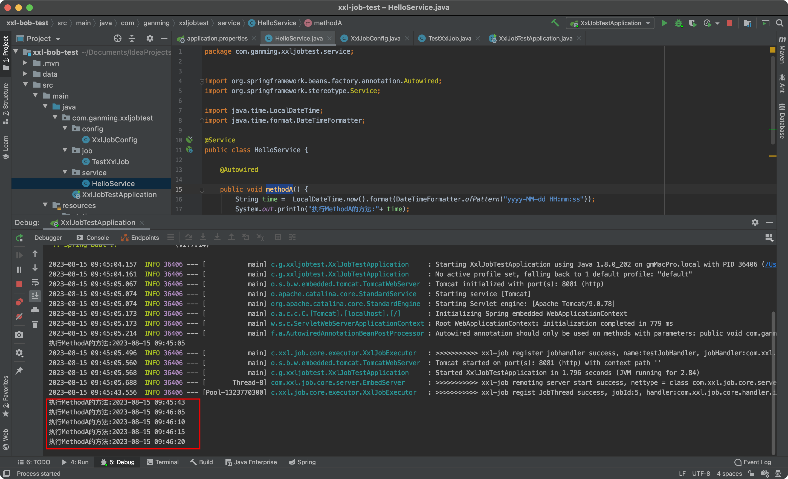Screen dimensions: 788x479
Task: Pin the debug tab with the pin icon
Action: [19, 370]
